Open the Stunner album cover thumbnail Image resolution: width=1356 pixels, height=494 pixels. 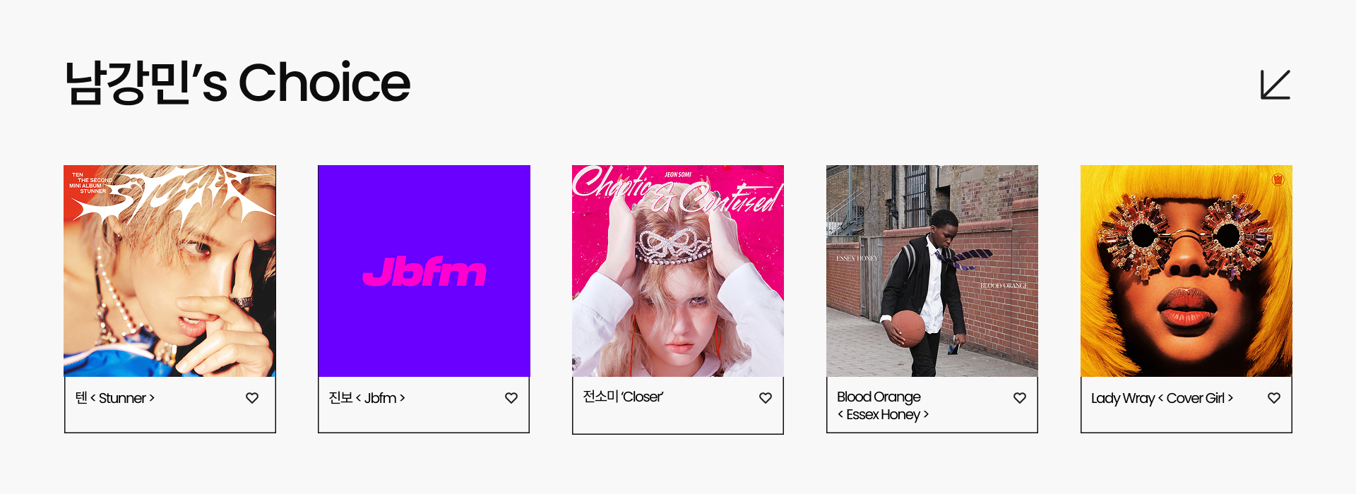169,271
